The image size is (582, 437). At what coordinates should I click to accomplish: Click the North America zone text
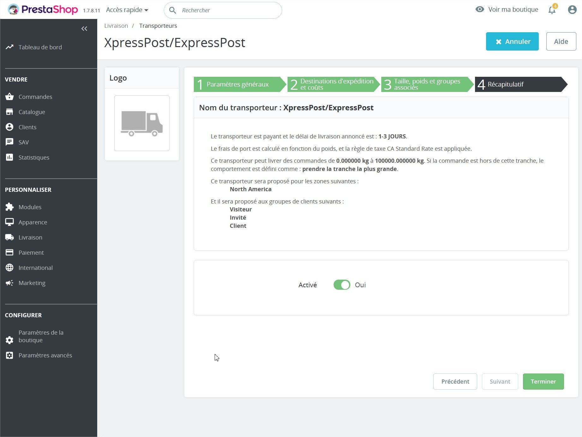coord(251,189)
